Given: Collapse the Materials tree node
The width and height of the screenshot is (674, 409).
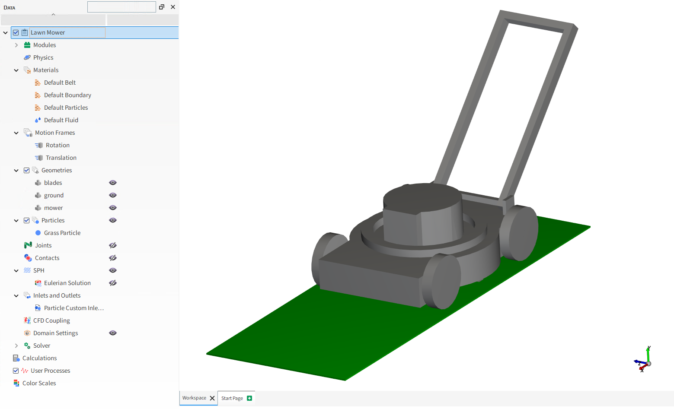Looking at the screenshot, I should [16, 70].
